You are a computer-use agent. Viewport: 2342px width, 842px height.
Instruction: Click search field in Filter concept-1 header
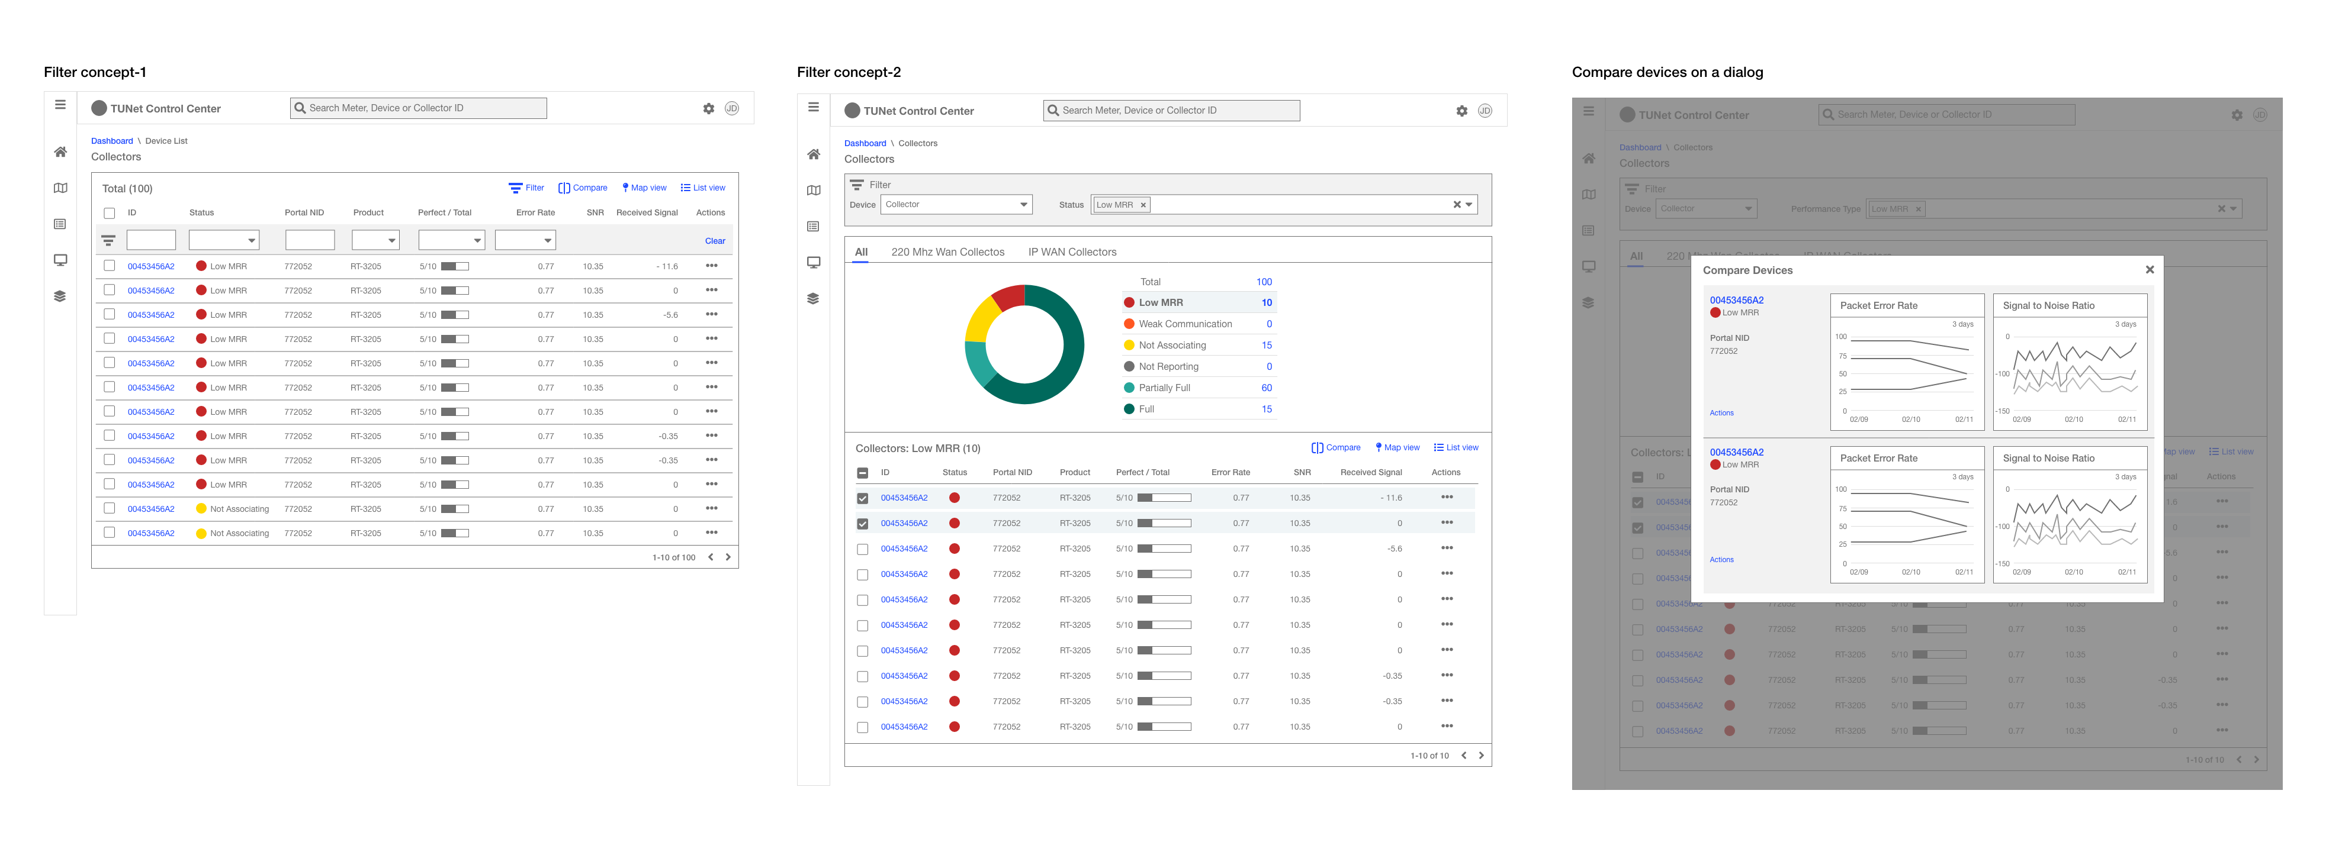pyautogui.click(x=418, y=108)
